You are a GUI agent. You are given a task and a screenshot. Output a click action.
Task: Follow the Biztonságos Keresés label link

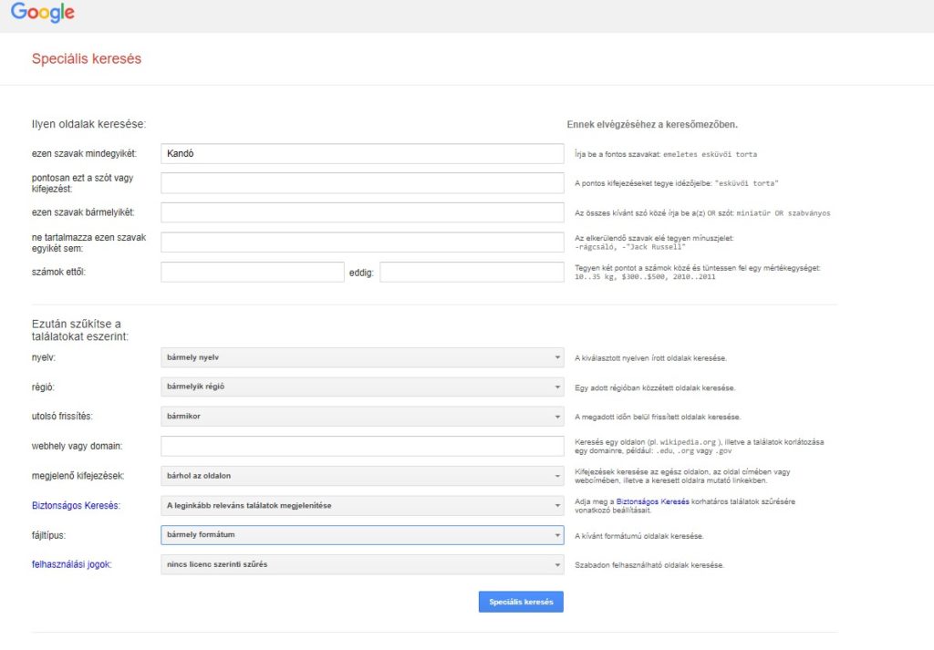click(x=76, y=506)
